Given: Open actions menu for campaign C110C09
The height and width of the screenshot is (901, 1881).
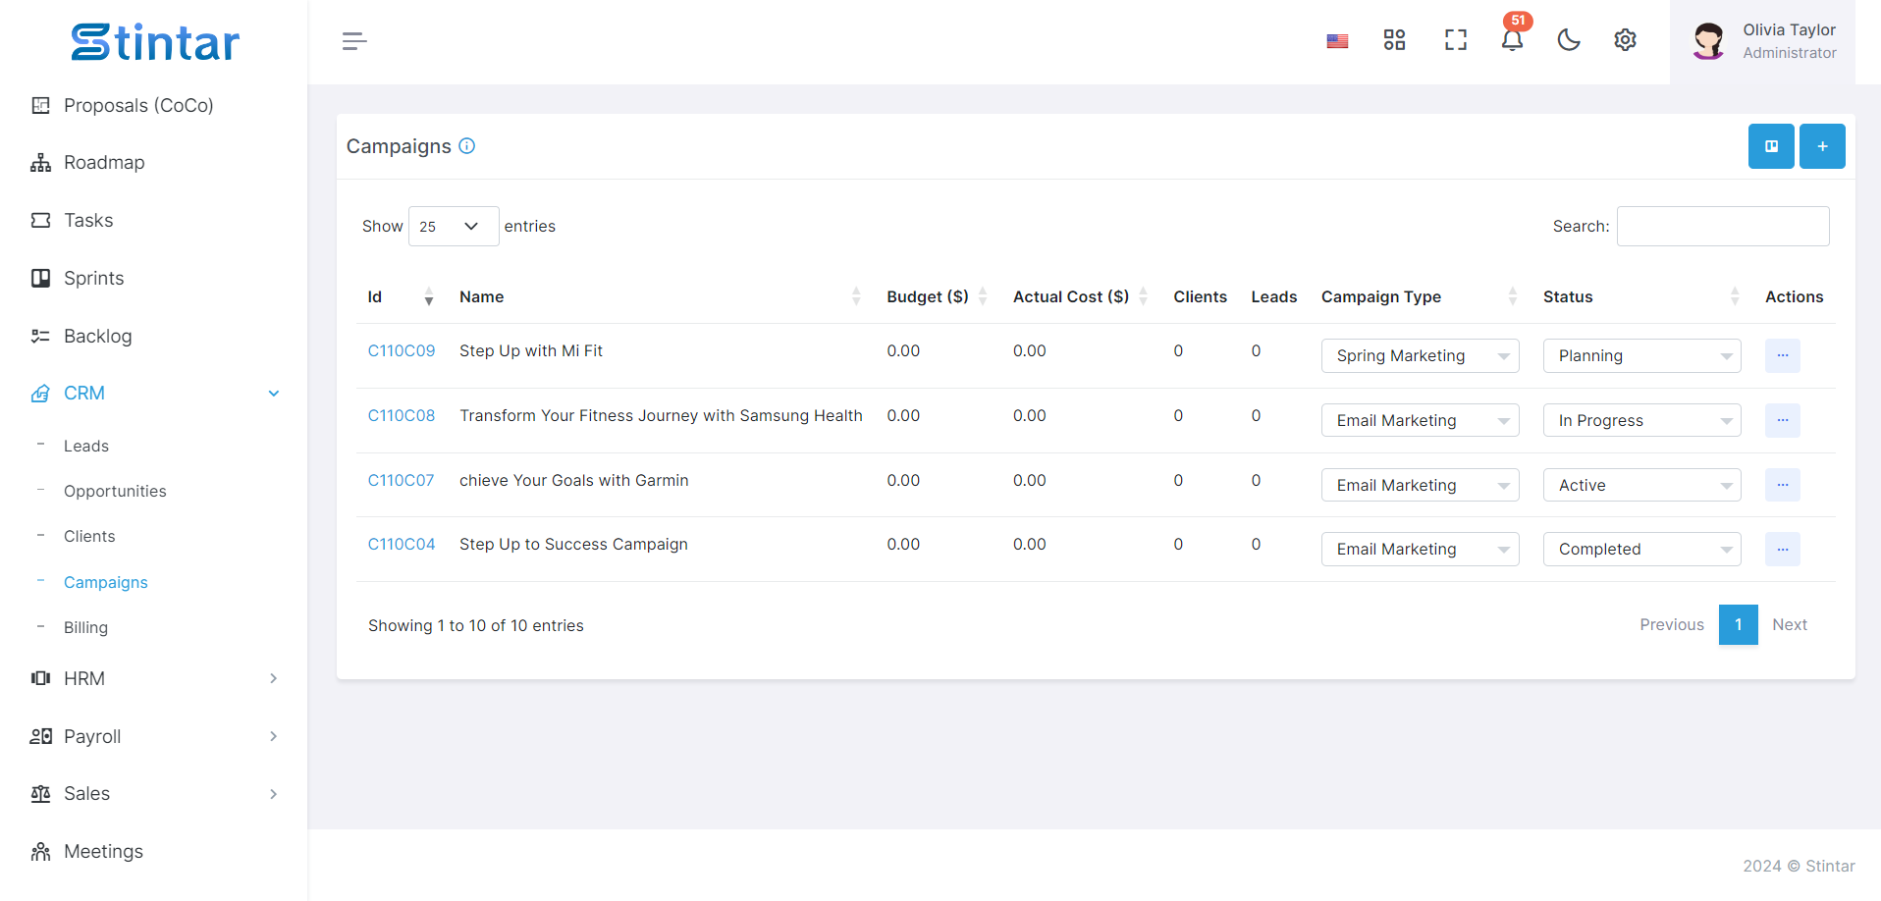Looking at the screenshot, I should [x=1782, y=355].
